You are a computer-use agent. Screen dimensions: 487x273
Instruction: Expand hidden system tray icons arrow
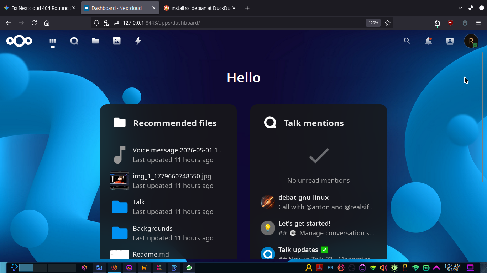click(436, 268)
